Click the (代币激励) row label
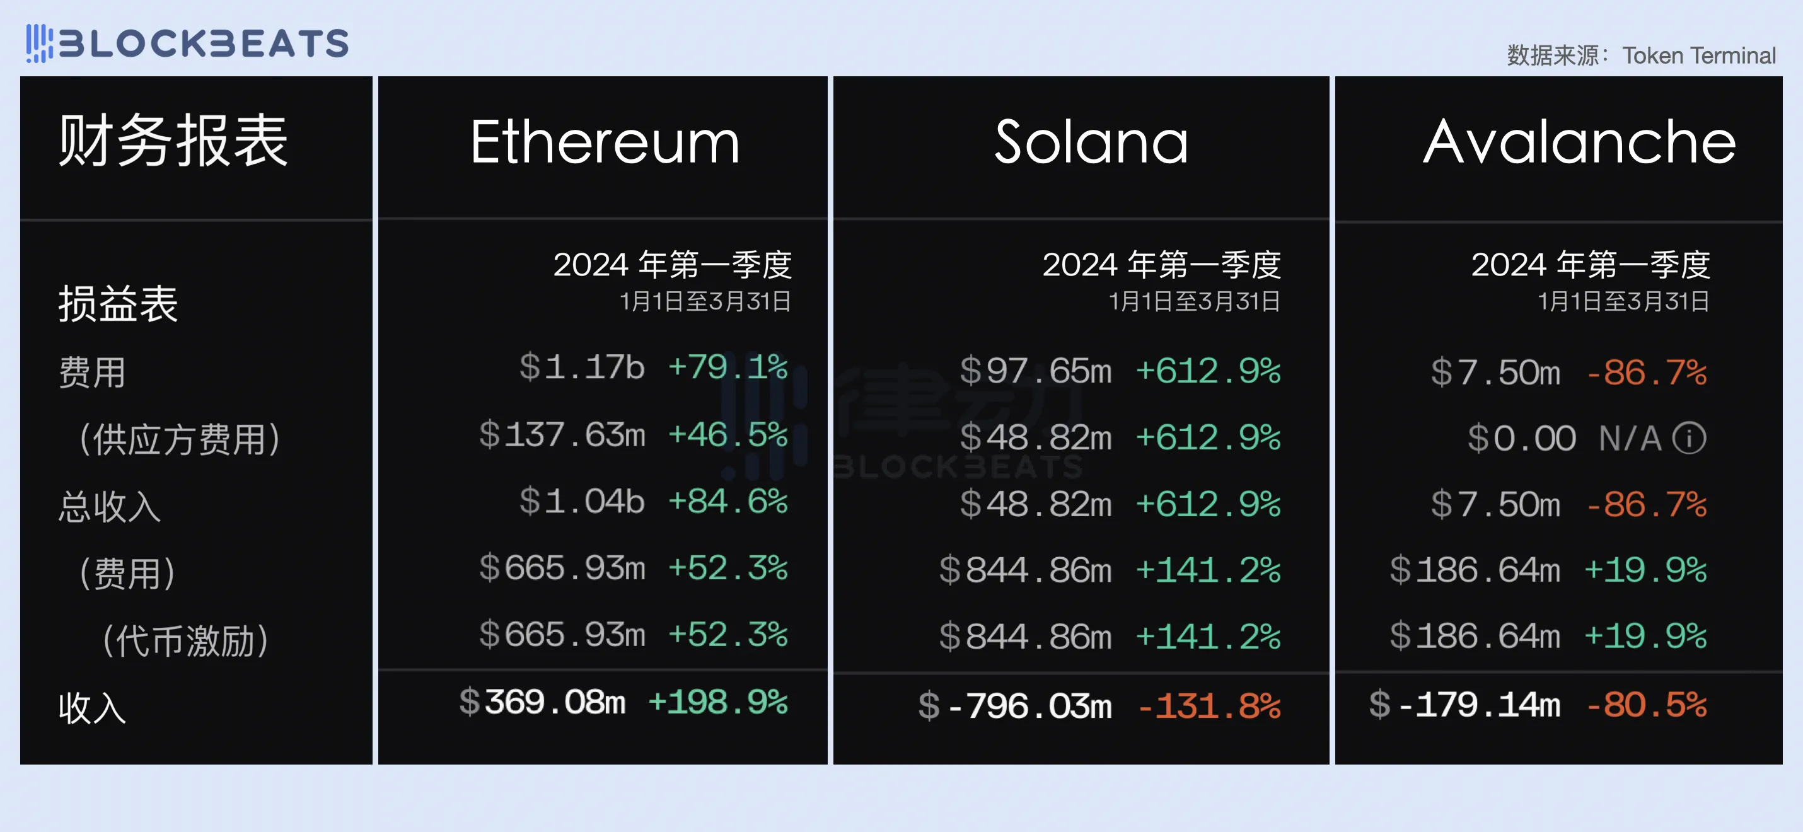The image size is (1803, 832). pyautogui.click(x=185, y=640)
